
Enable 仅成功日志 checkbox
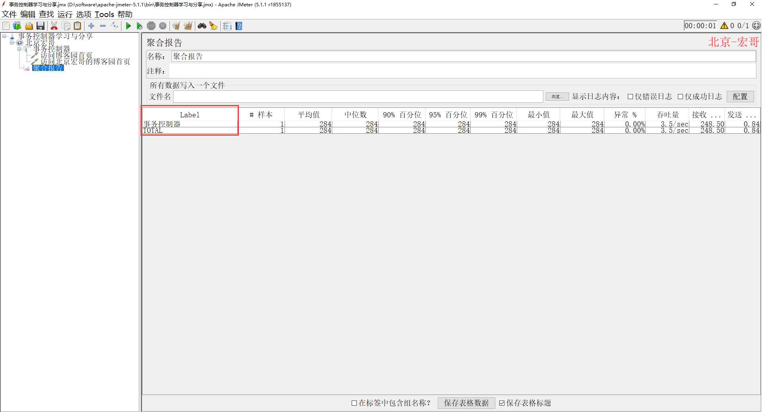point(680,97)
